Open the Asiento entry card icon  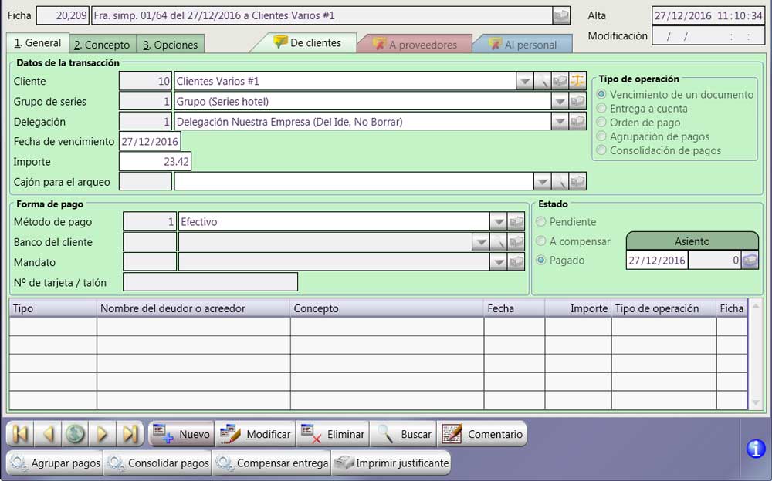(750, 261)
